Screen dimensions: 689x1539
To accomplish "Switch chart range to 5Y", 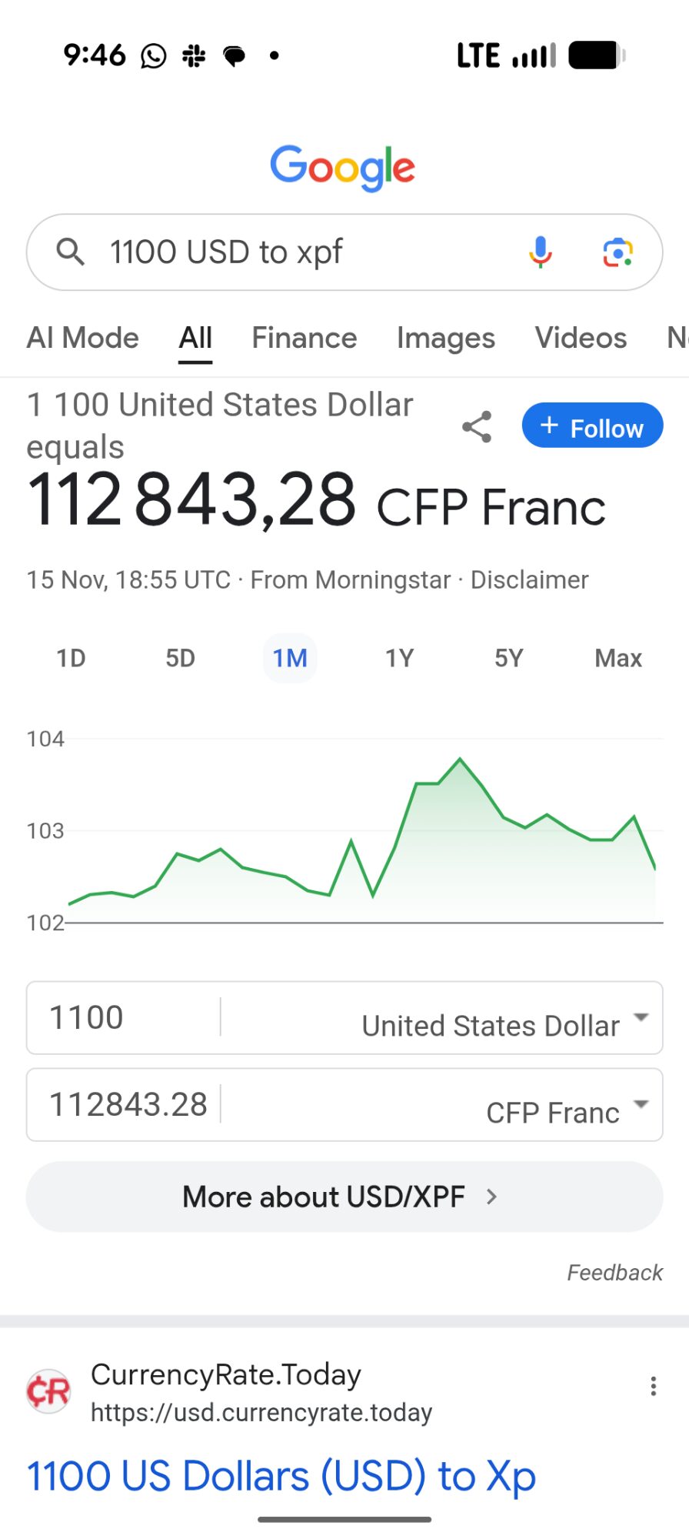I will click(x=508, y=659).
